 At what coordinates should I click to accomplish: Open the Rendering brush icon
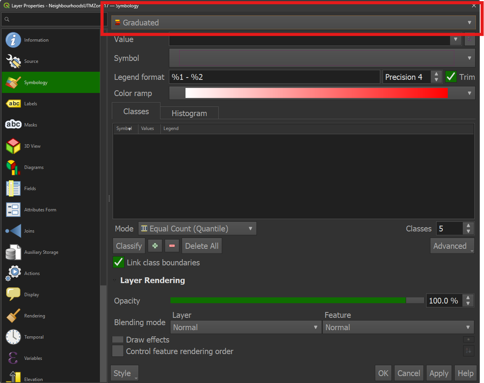click(x=13, y=316)
